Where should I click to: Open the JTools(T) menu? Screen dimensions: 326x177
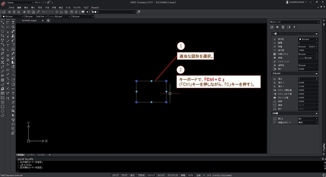(95, 7)
